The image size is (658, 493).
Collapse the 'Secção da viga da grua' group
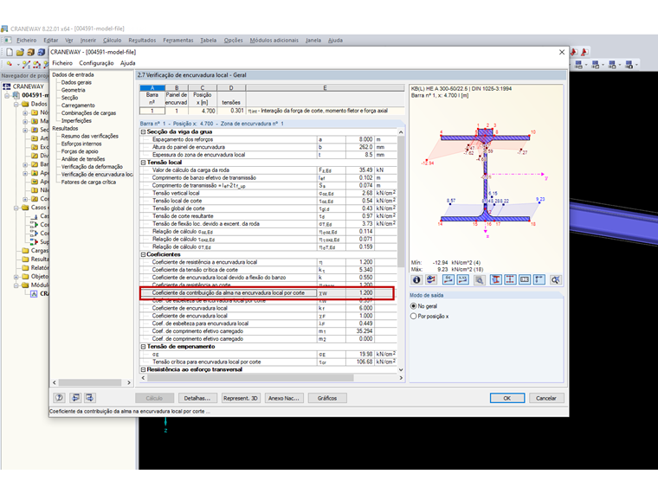click(143, 131)
